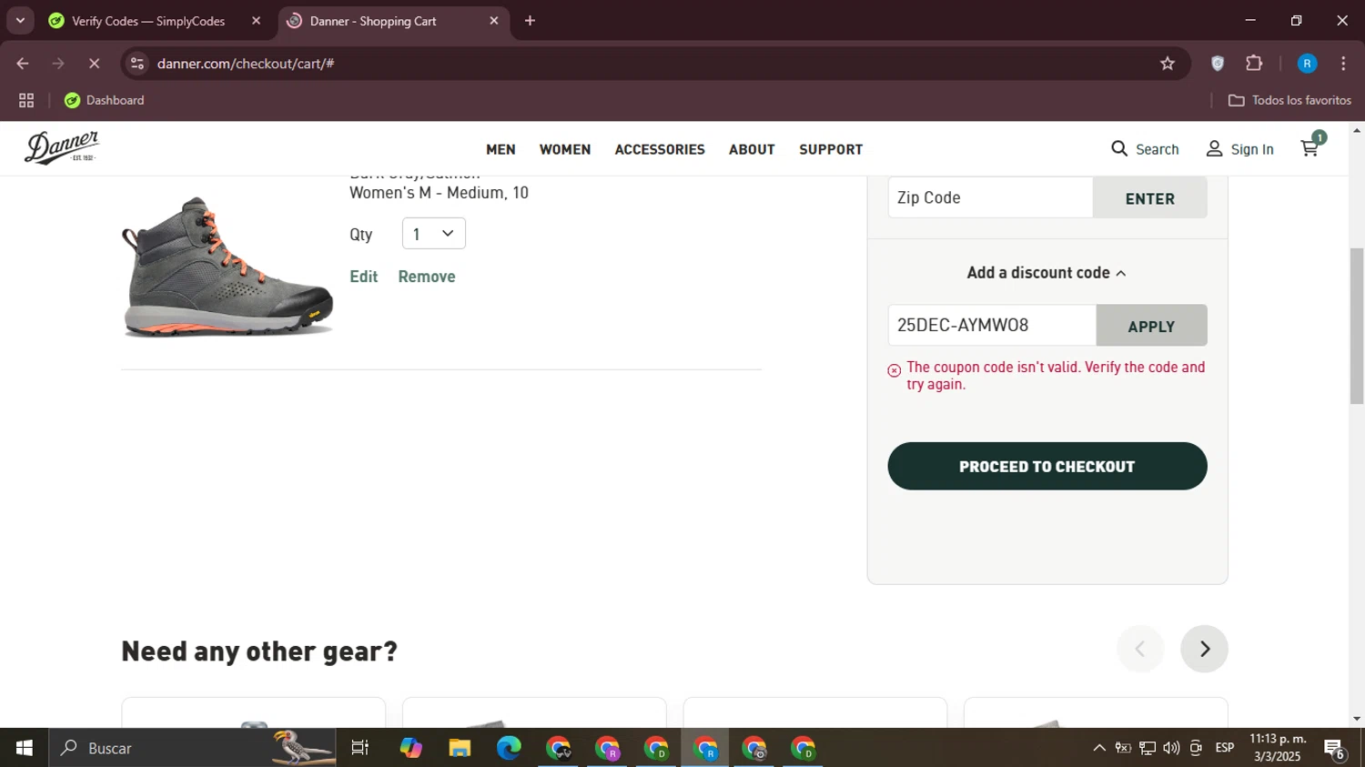Open the Chrome profile avatar R
1365x767 pixels.
pos(1307,64)
